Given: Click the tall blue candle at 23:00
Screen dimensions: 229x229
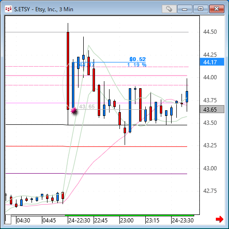Looking at the screenshot, I should [x=130, y=110].
